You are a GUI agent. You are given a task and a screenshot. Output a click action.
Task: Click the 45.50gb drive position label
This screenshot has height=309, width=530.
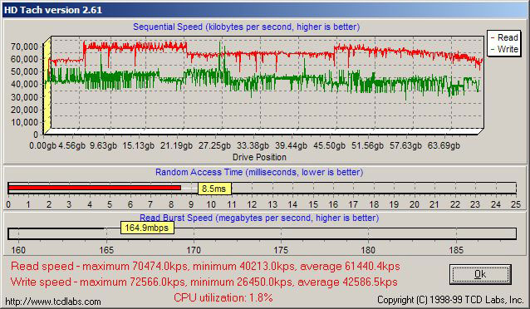[x=329, y=145]
